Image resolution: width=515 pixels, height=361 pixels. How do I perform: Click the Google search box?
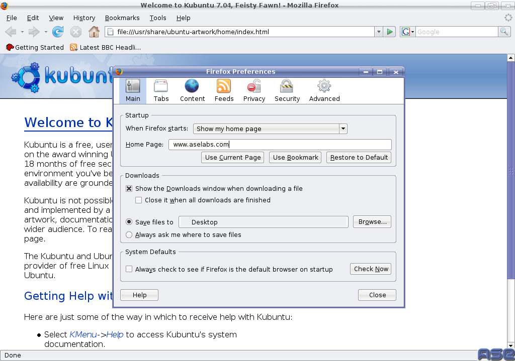pos(457,32)
